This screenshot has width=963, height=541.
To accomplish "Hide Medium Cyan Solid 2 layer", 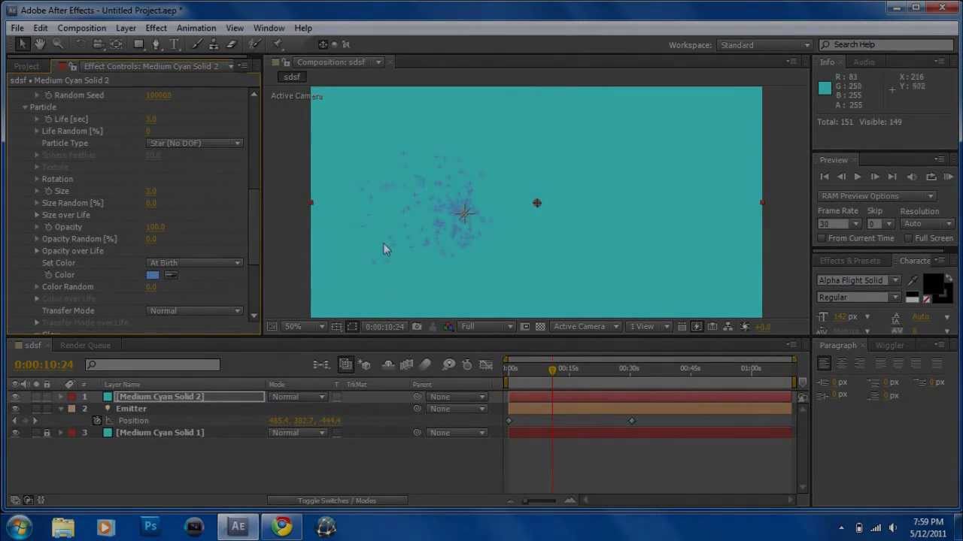I will [x=15, y=397].
